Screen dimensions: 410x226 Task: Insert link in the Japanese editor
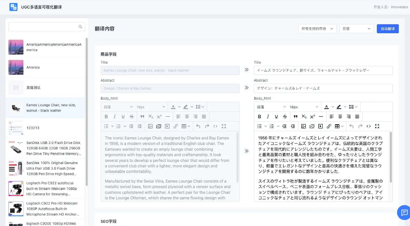[x=329, y=126]
